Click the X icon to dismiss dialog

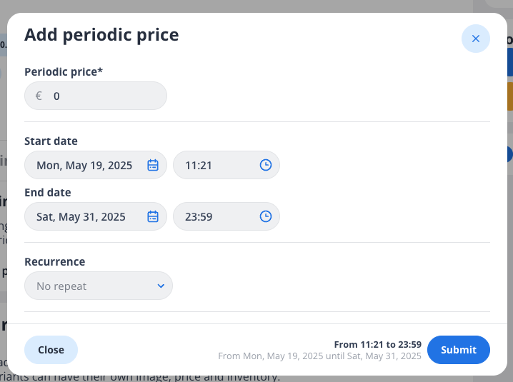[476, 39]
